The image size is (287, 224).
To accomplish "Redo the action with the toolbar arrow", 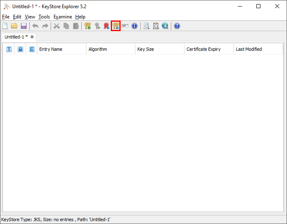I will pyautogui.click(x=45, y=26).
